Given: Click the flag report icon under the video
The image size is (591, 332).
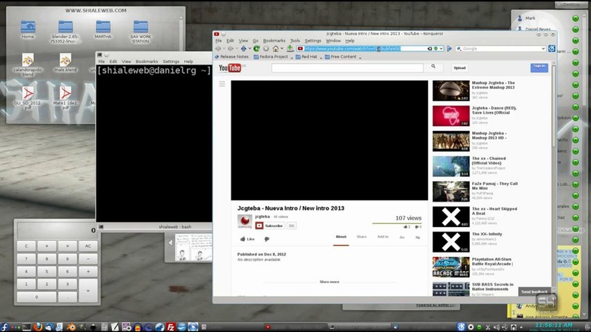Looking at the screenshot, I should [x=418, y=237].
